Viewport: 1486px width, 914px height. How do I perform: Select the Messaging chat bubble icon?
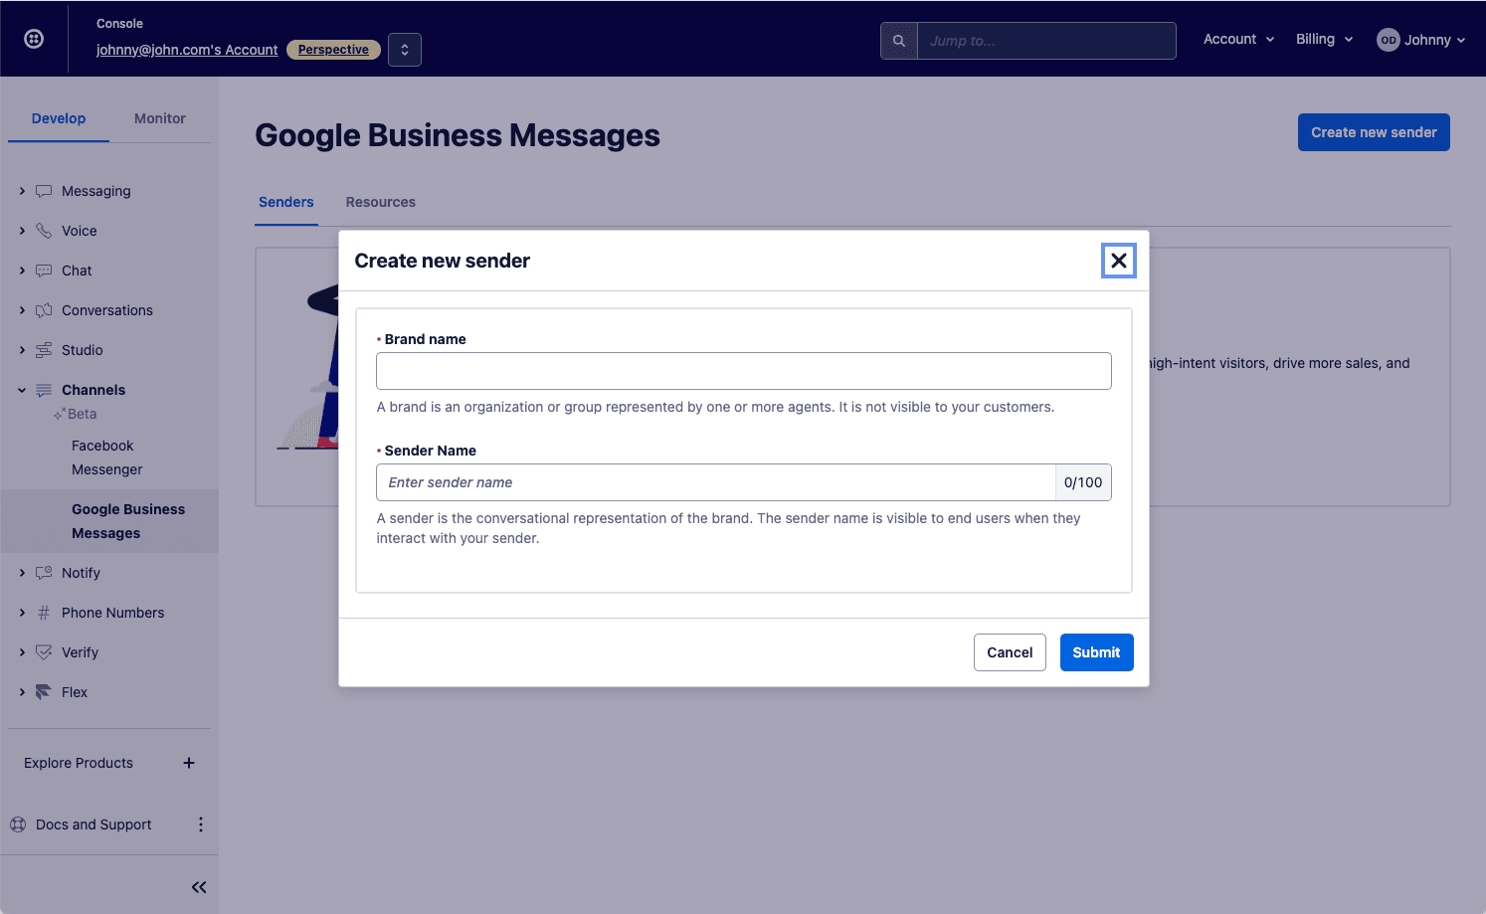tap(42, 191)
